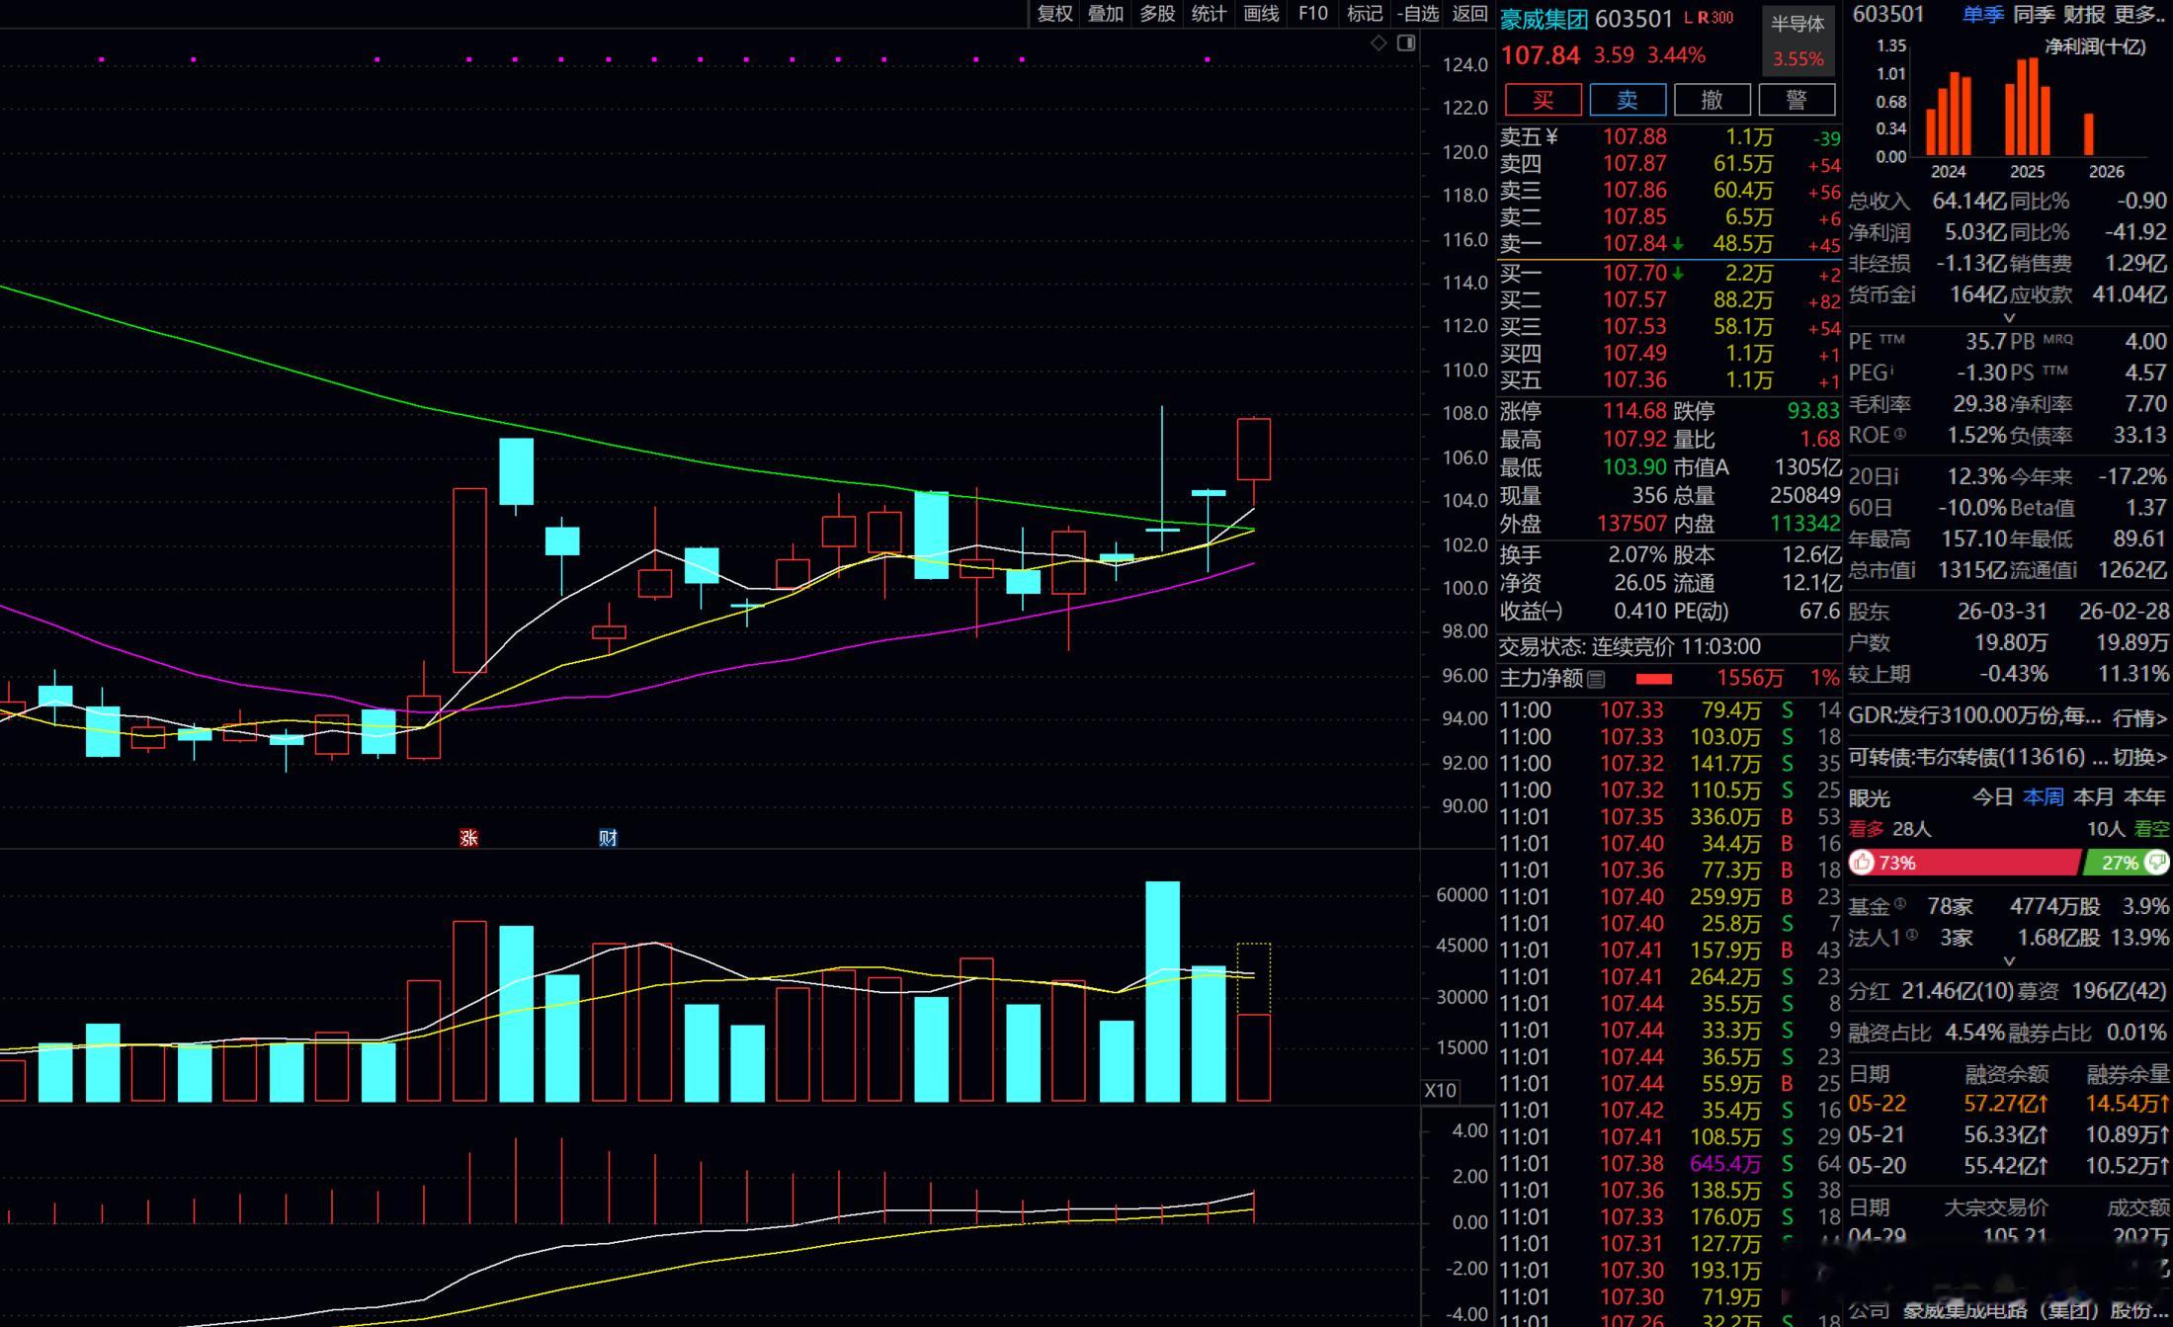Select the 画线 drawing tool menu
Screen dimensions: 2173x1327
1261,13
